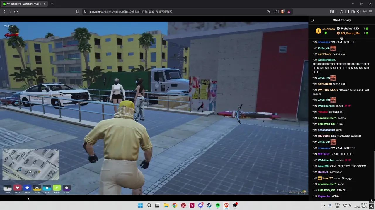Open the browser hamburger main menu
Image resolution: width=375 pixels, height=210 pixels.
[371, 12]
